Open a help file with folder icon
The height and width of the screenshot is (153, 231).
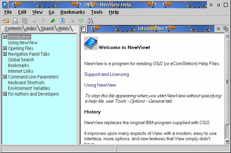pos(6,21)
